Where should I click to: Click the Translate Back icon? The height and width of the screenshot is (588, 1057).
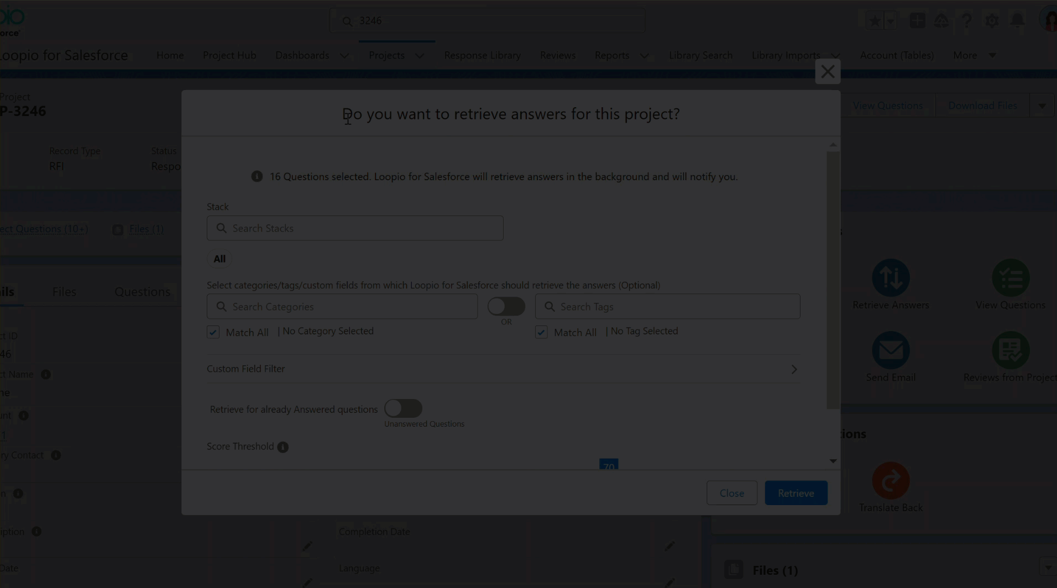891,480
